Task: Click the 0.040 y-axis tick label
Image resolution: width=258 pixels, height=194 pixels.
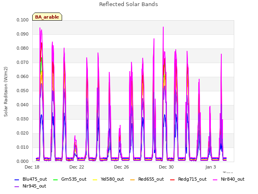Action: point(23,105)
